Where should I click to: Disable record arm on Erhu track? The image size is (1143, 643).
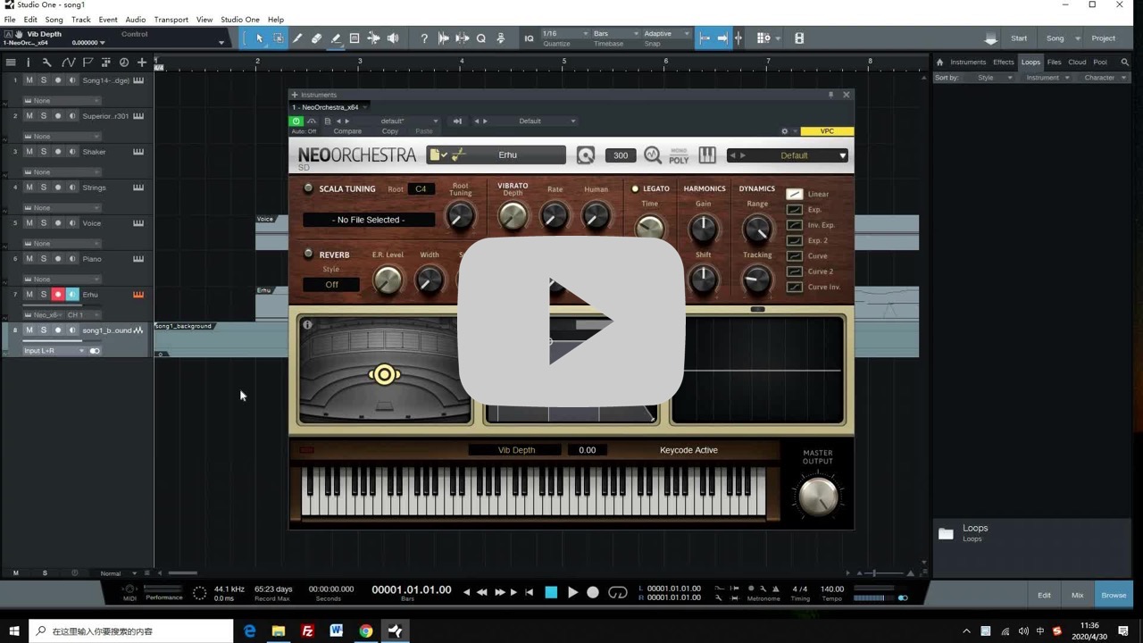tap(58, 295)
